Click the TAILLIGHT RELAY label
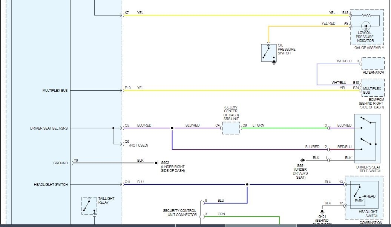The image size is (391, 227). [x=106, y=200]
